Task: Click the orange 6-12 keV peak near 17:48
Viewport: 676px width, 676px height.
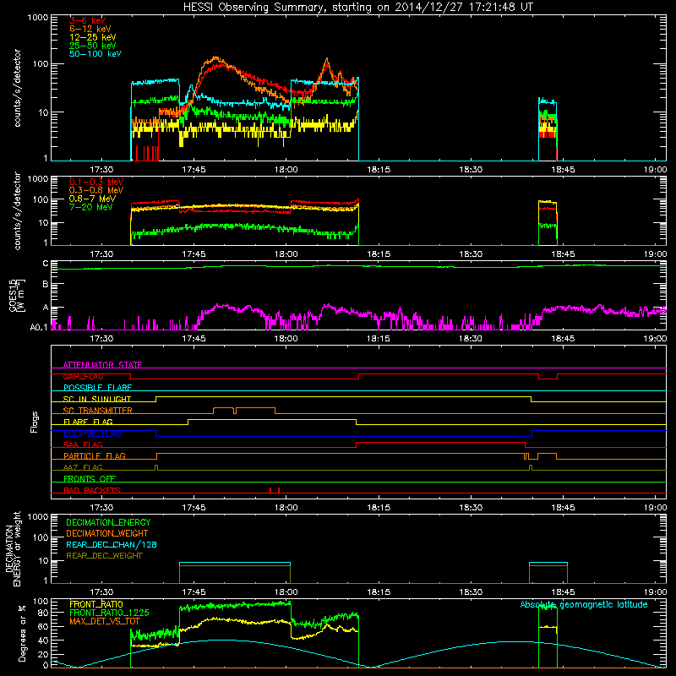Action: (215, 58)
